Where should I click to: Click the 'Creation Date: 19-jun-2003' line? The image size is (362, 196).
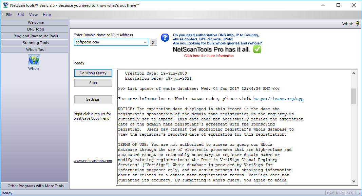[156, 73]
